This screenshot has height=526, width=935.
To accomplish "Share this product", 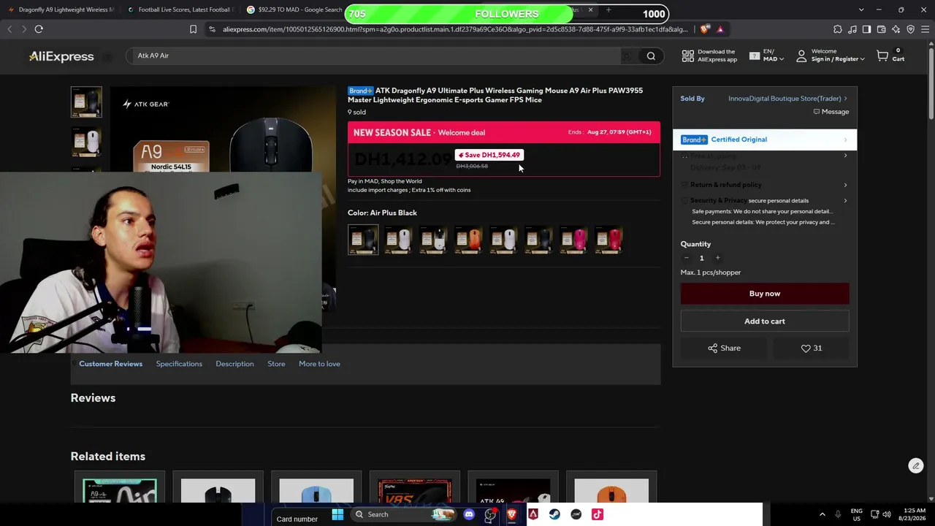I will click(x=725, y=348).
